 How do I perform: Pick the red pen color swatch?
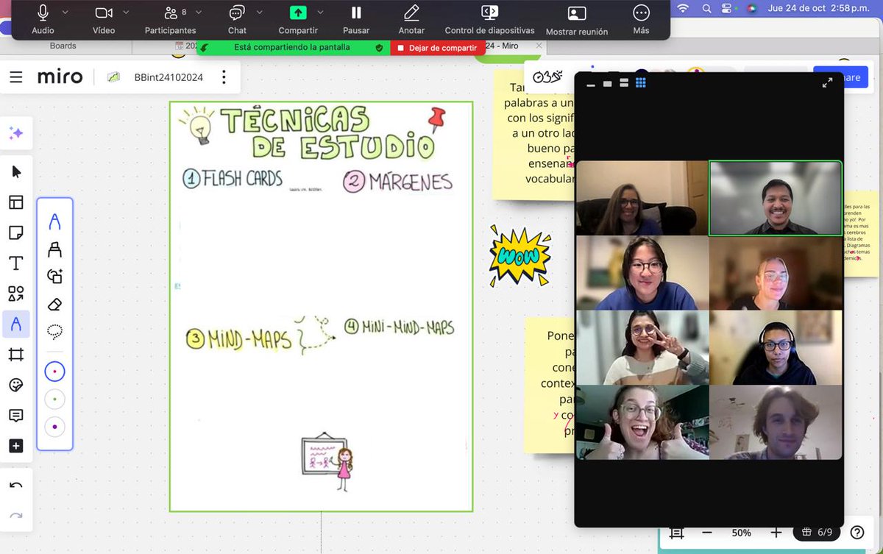coord(54,372)
